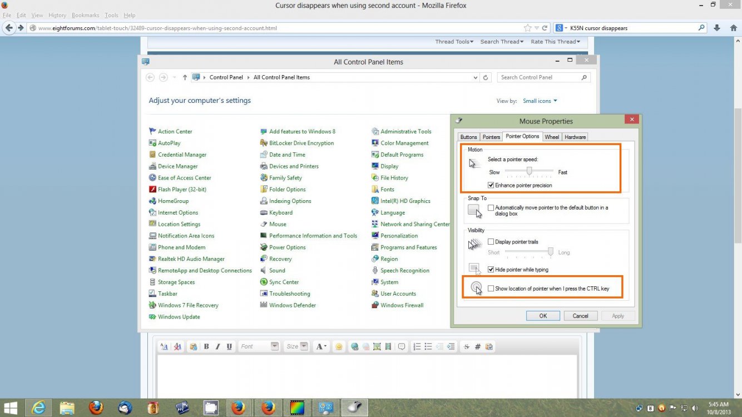Click the insert video filmstrip icon

tap(388, 346)
